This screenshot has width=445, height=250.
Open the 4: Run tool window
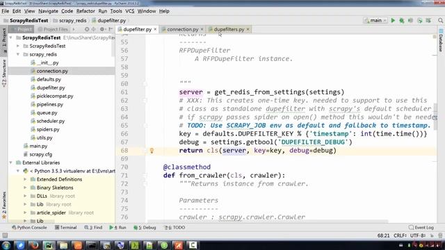click(118, 227)
